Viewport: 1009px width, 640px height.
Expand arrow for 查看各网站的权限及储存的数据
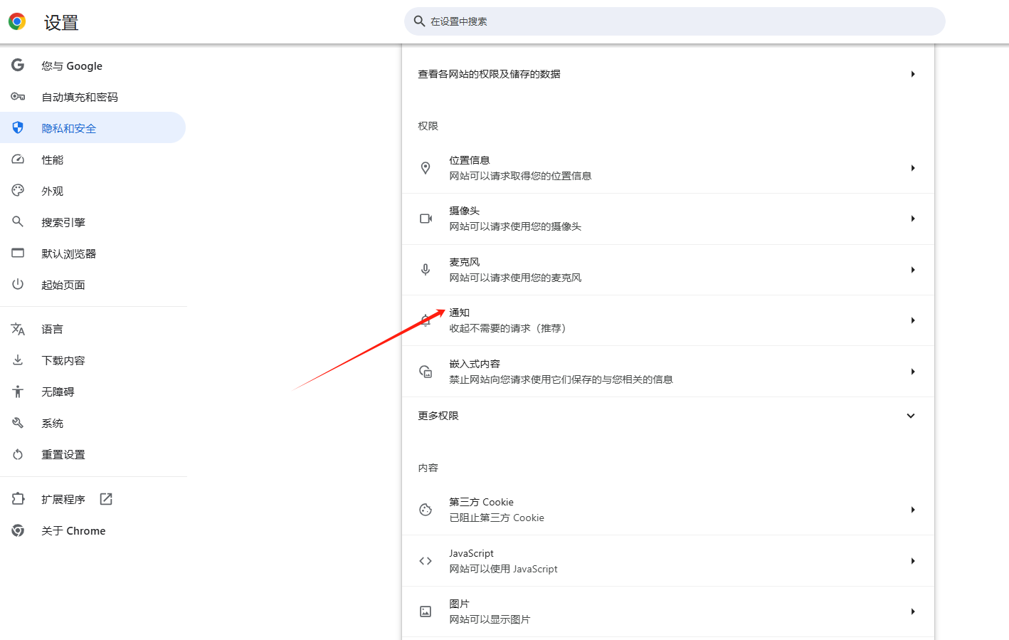[913, 74]
